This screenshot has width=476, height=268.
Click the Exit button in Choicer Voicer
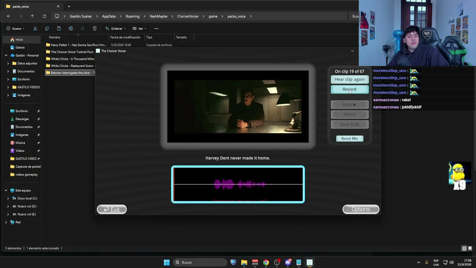click(x=112, y=210)
